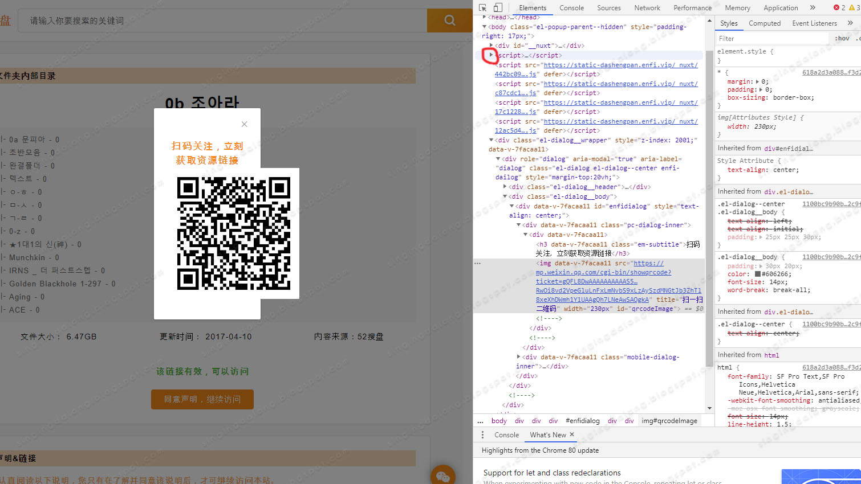The height and width of the screenshot is (484, 861).
Task: Show more DevTools panel tabs
Action: pyautogui.click(x=813, y=7)
